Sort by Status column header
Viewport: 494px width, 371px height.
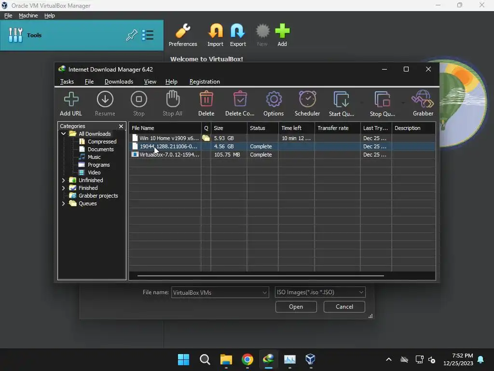263,128
